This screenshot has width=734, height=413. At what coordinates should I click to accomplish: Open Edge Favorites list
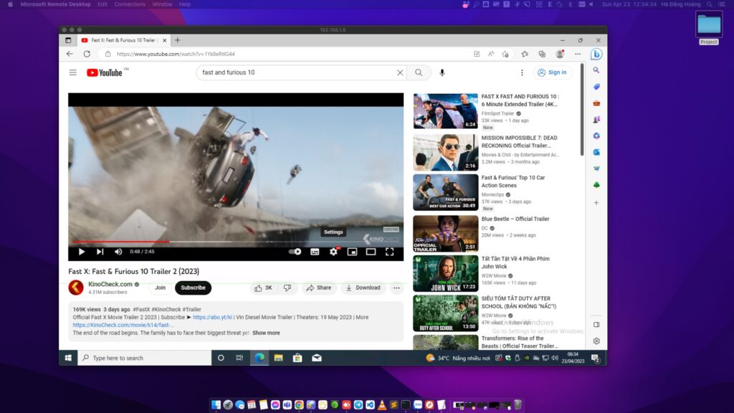tap(525, 54)
